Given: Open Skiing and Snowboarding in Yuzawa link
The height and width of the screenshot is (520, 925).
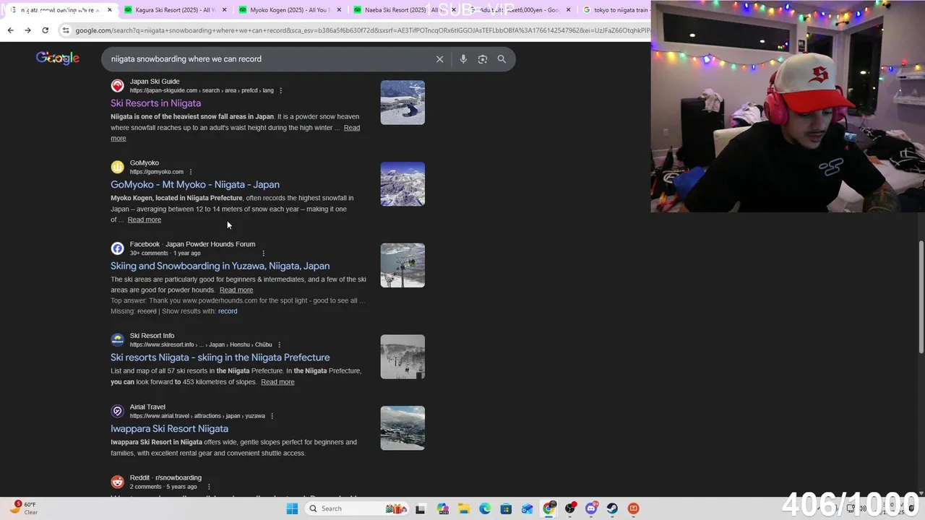Looking at the screenshot, I should (220, 266).
